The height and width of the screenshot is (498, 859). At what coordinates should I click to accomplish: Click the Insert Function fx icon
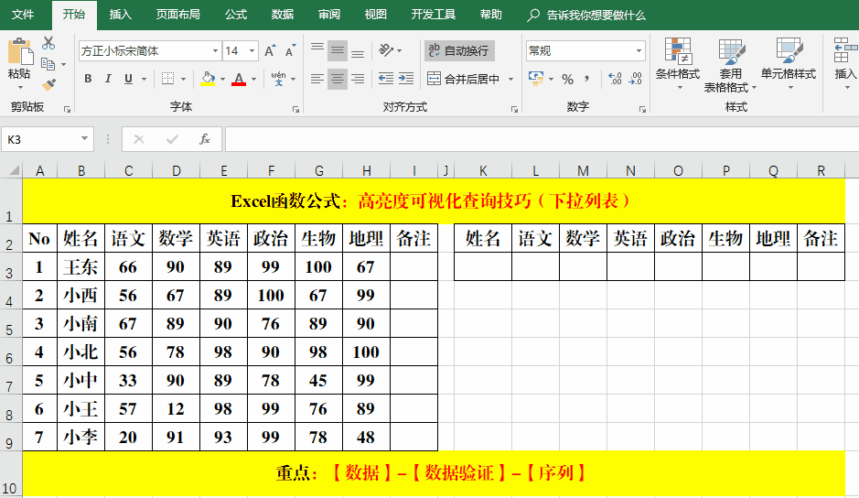pos(205,139)
